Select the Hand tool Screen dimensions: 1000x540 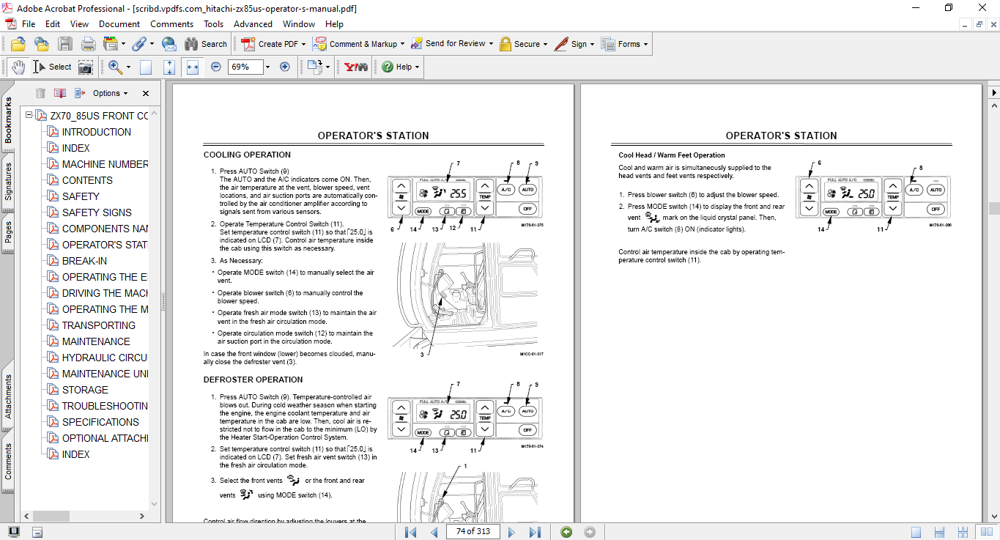[18, 67]
